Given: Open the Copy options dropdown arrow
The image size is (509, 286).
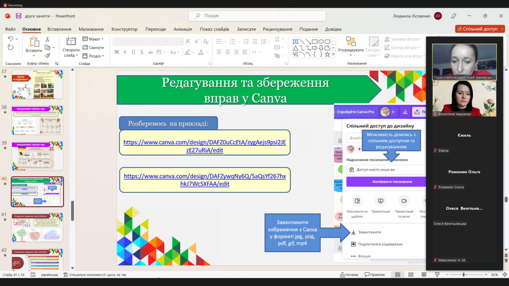Looking at the screenshot, I should coord(54,48).
